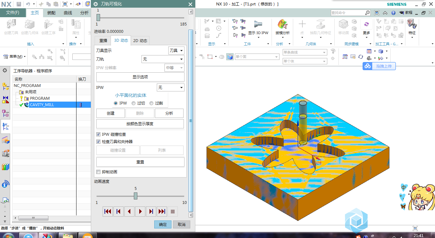Screen dimensions: 435x238
Task: Switch to the 曲线 ribbon tab
Action: 68,13
